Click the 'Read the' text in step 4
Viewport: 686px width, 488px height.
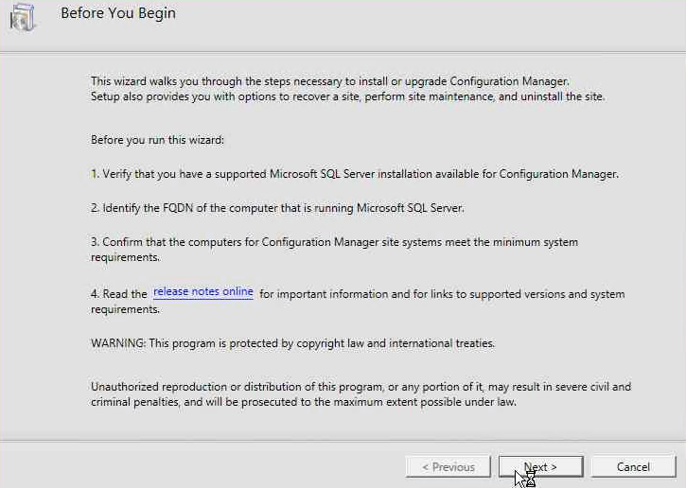[118, 294]
